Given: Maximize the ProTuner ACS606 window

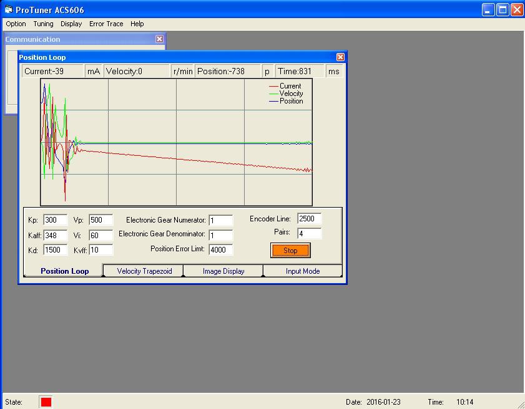Looking at the screenshot, I should 503,10.
